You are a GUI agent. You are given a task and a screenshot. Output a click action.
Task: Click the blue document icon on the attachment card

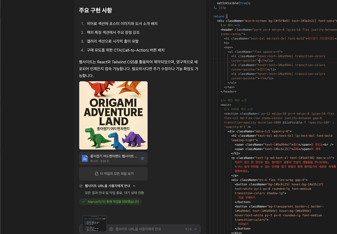(85, 158)
